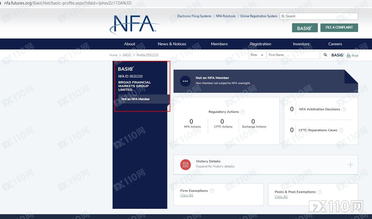
Task: Click the Profile 0531210 breadcrumb text
Action: (147, 55)
